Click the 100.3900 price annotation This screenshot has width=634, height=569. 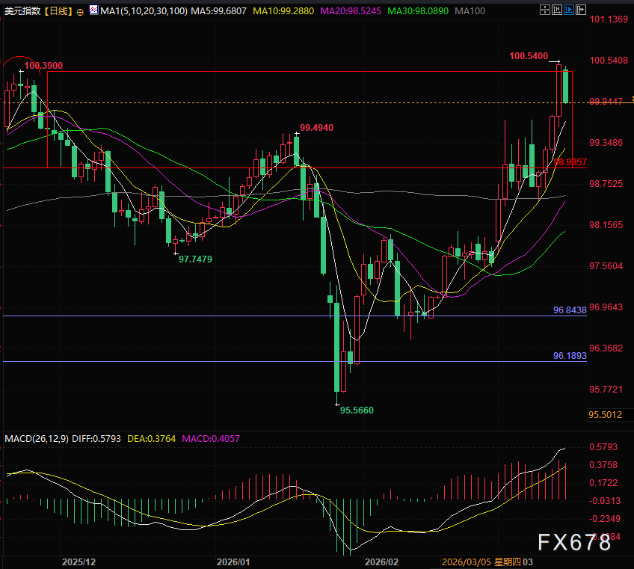[x=43, y=66]
